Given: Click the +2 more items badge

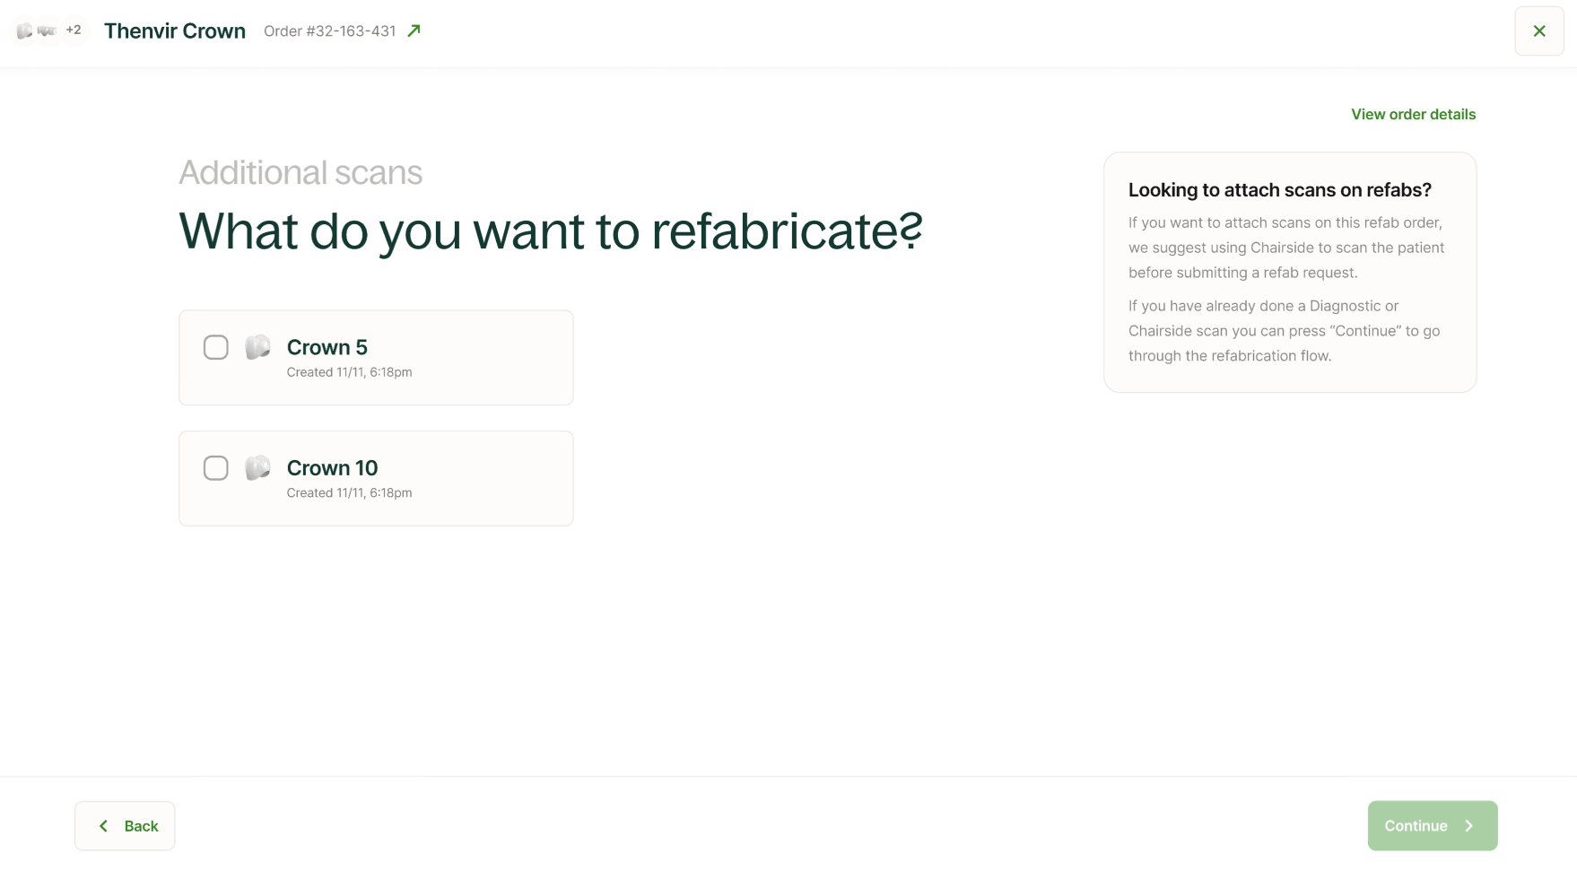Looking at the screenshot, I should 74,30.
